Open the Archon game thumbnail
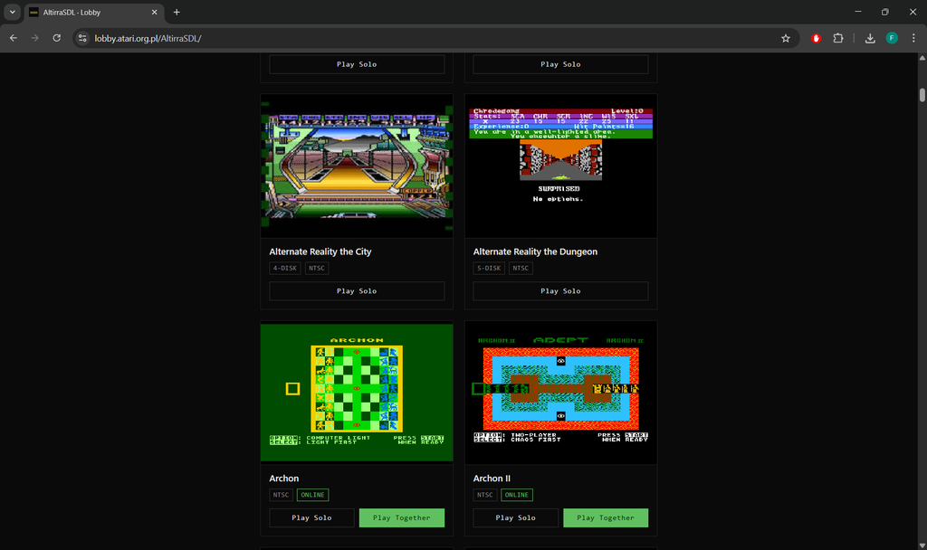 click(357, 393)
